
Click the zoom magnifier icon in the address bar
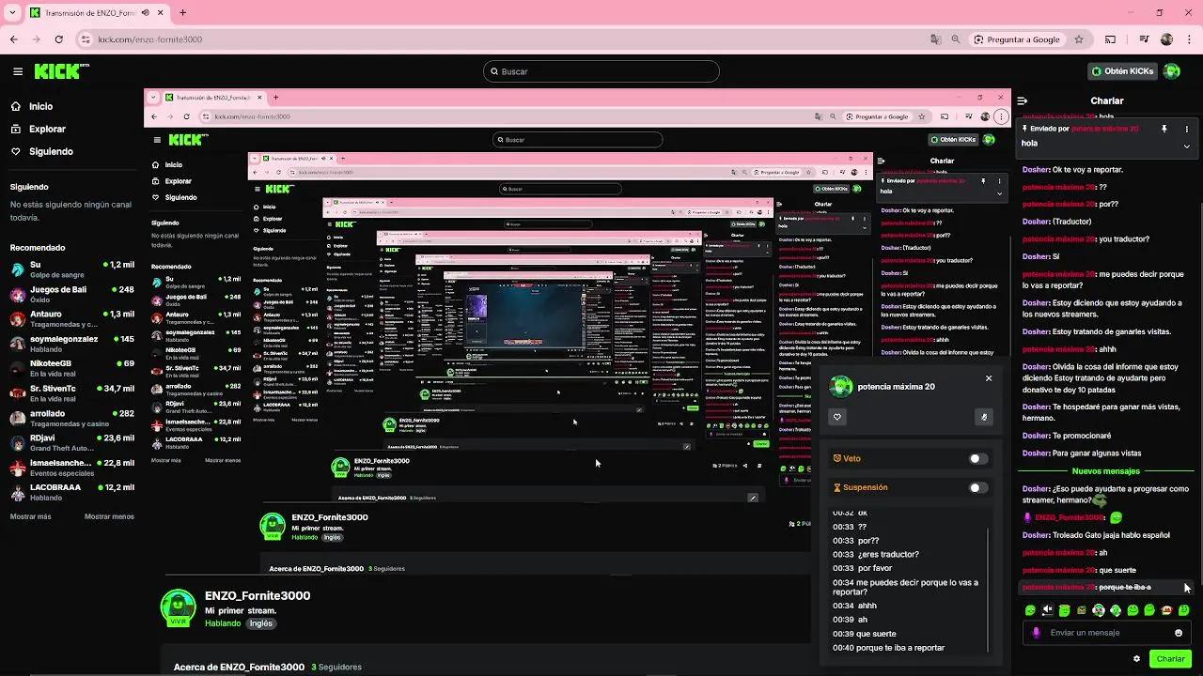pos(956,39)
